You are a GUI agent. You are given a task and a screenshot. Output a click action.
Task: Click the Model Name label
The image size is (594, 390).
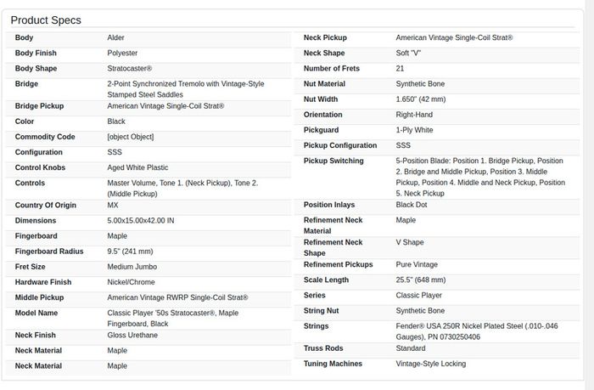36,313
